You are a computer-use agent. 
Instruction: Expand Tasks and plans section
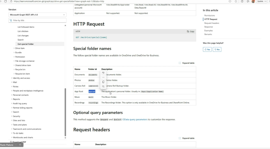click(x=12, y=125)
